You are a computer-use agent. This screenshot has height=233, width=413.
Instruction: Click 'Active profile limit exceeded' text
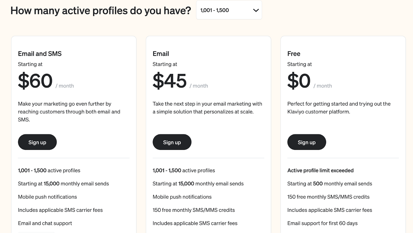(320, 171)
